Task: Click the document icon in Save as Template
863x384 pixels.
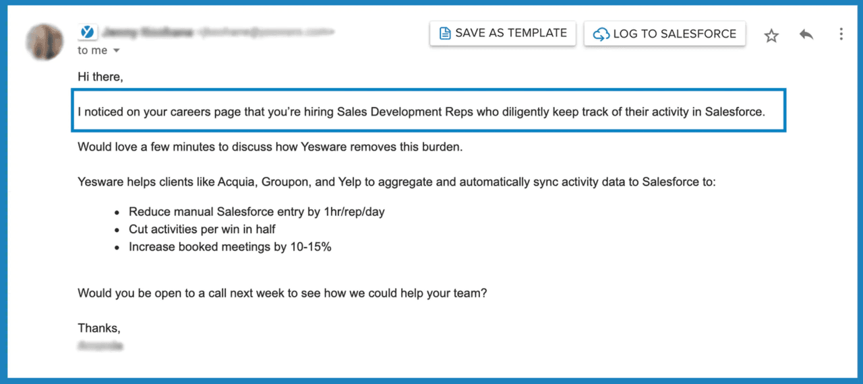Action: 445,33
